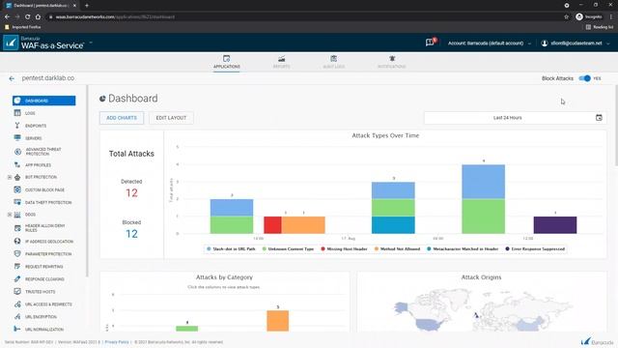
Task: Toggle Method Not Allowed legend series
Action: (x=397, y=249)
